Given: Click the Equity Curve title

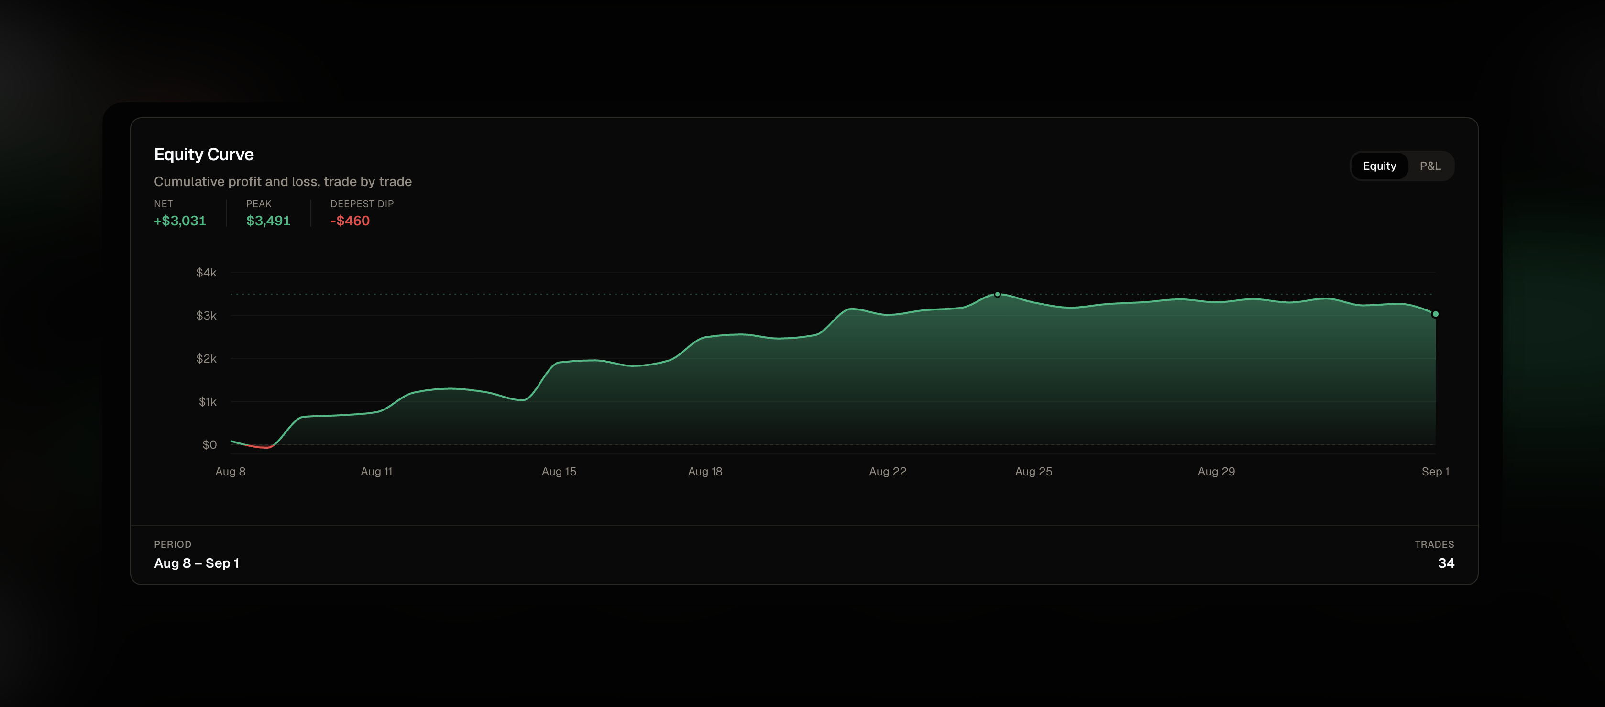Looking at the screenshot, I should coord(204,155).
